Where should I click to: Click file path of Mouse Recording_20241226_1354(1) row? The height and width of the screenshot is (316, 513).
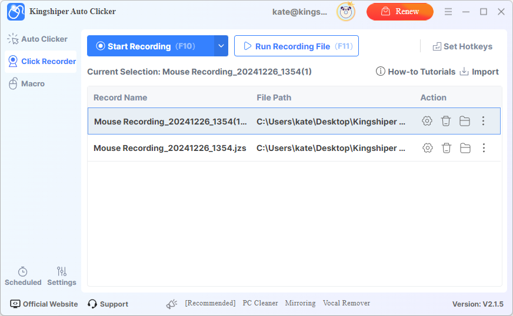point(331,122)
